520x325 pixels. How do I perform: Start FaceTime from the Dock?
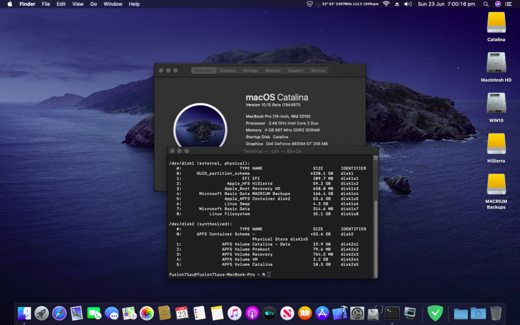(94, 313)
